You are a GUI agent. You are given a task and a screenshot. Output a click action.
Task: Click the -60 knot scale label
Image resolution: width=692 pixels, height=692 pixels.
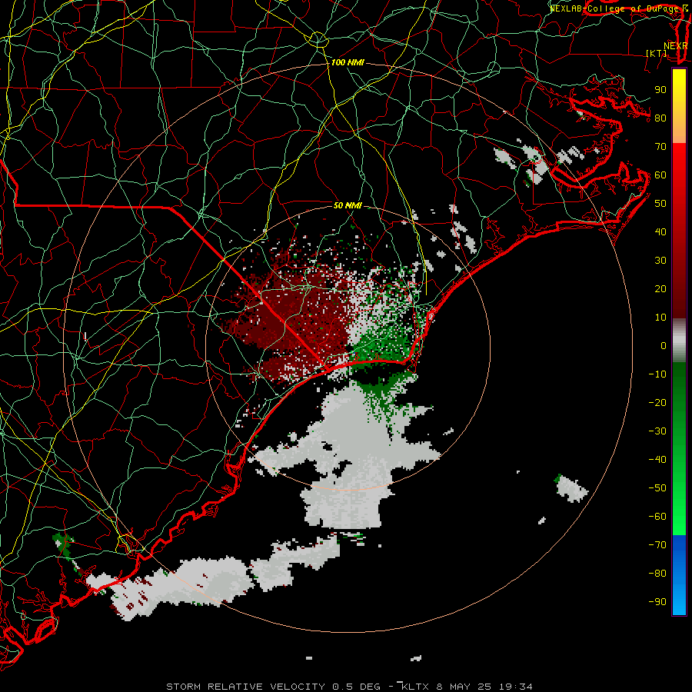[x=657, y=517]
